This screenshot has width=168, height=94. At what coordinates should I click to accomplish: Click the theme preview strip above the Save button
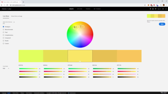tap(156, 16)
